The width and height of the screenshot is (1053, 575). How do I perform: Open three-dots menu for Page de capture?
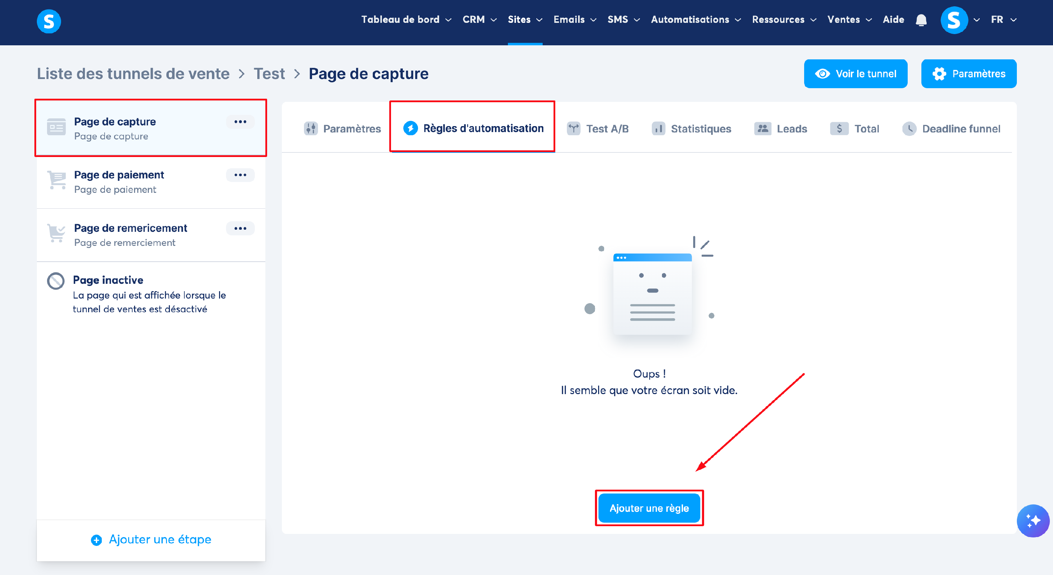point(240,122)
